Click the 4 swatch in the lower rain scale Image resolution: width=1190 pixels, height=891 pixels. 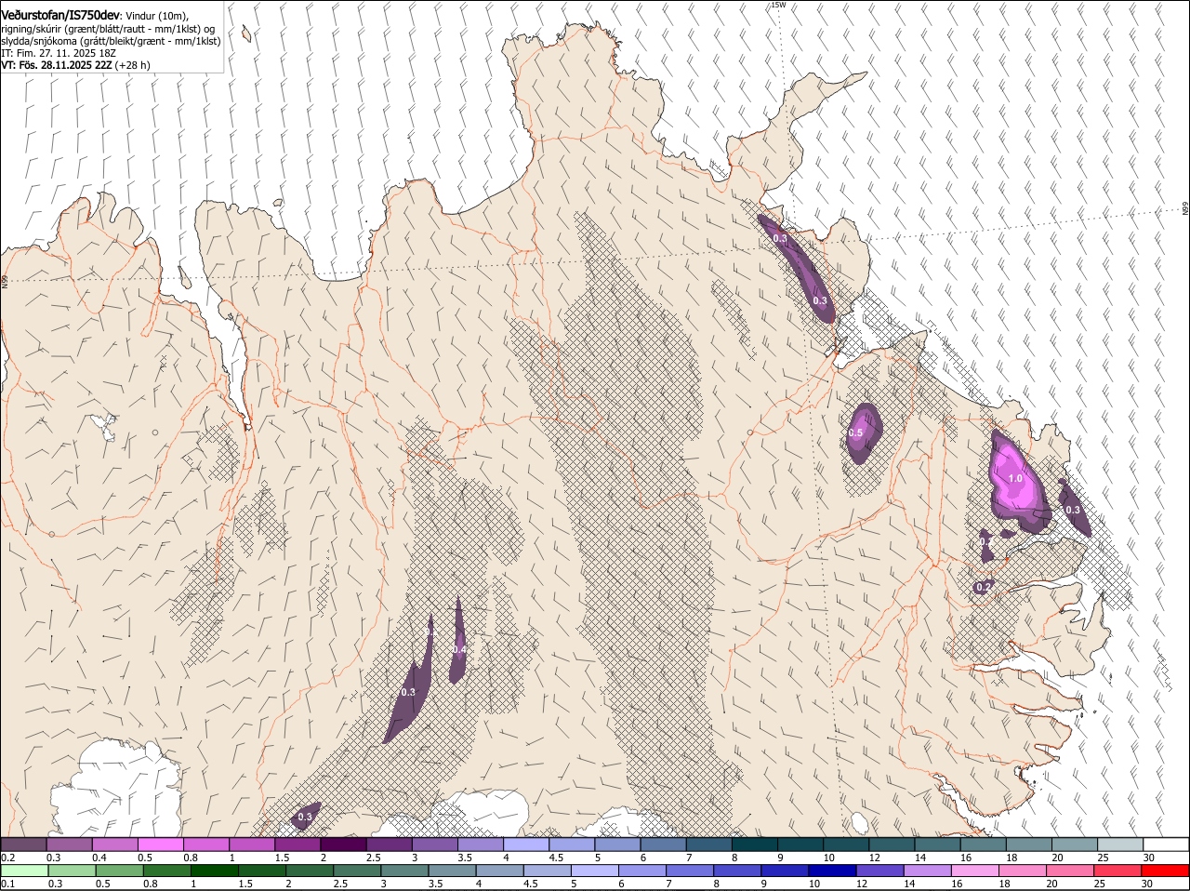tap(500, 871)
